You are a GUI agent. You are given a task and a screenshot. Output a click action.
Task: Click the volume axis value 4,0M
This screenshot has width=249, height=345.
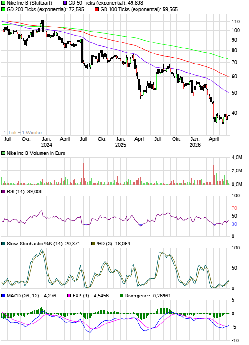click(x=237, y=158)
